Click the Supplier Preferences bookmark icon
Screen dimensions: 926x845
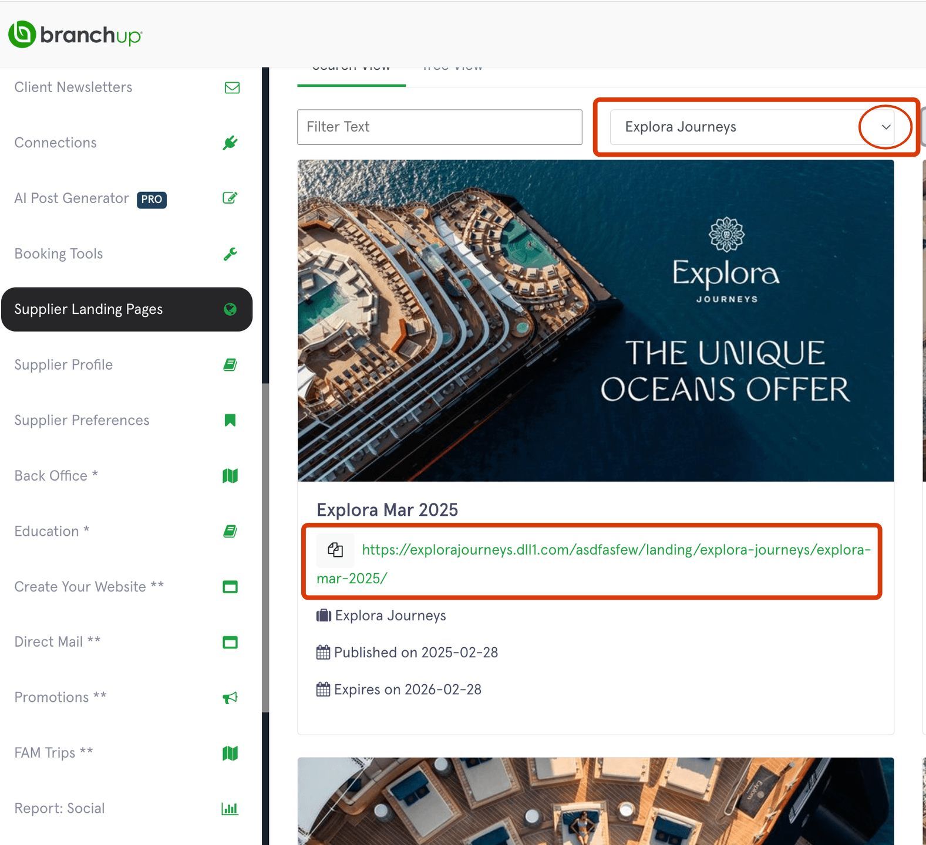[x=230, y=420]
